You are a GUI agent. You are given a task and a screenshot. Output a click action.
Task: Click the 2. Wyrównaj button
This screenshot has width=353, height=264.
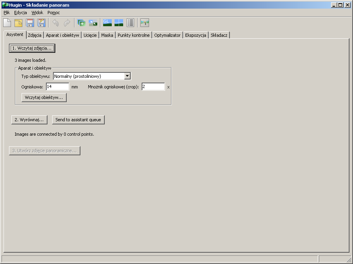pos(29,120)
